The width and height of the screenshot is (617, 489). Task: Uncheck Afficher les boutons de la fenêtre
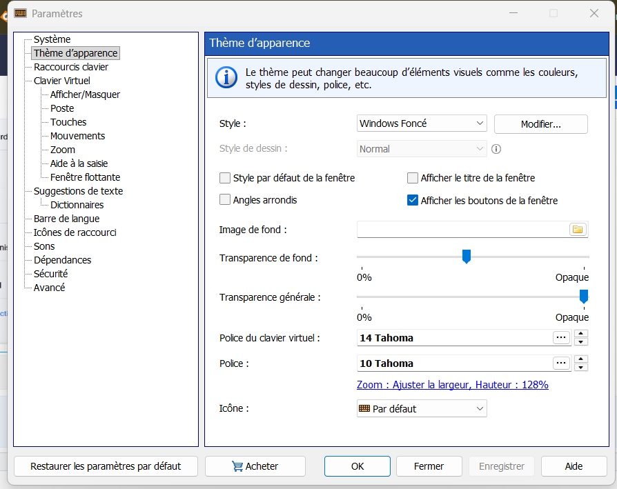point(413,200)
